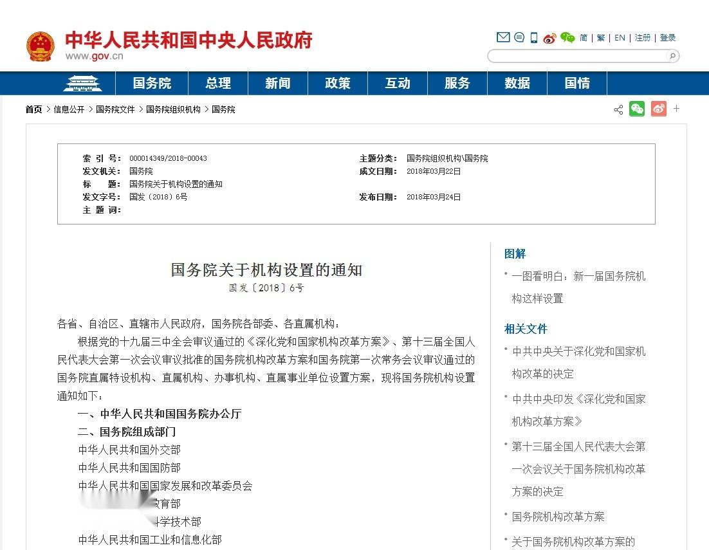The height and width of the screenshot is (550, 709).
Task: Open the 国务院 navigation tab
Action: point(152,83)
